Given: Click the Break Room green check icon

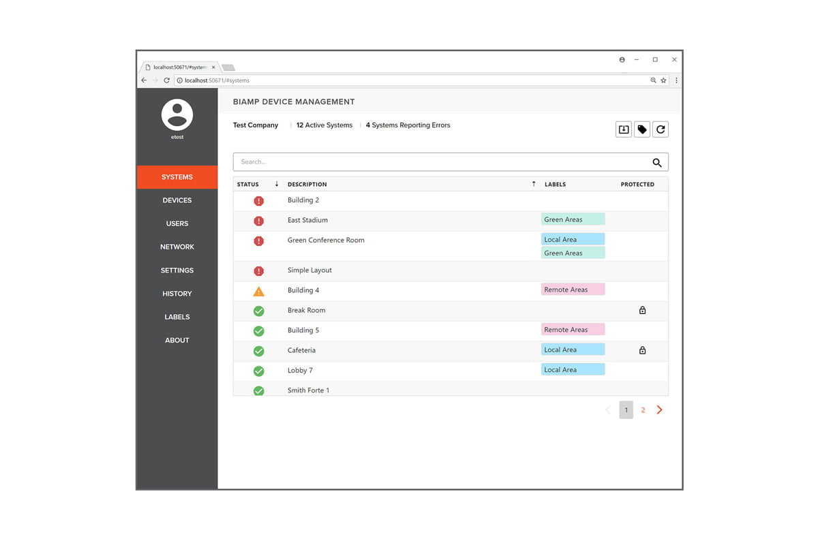Looking at the screenshot, I should (x=258, y=311).
